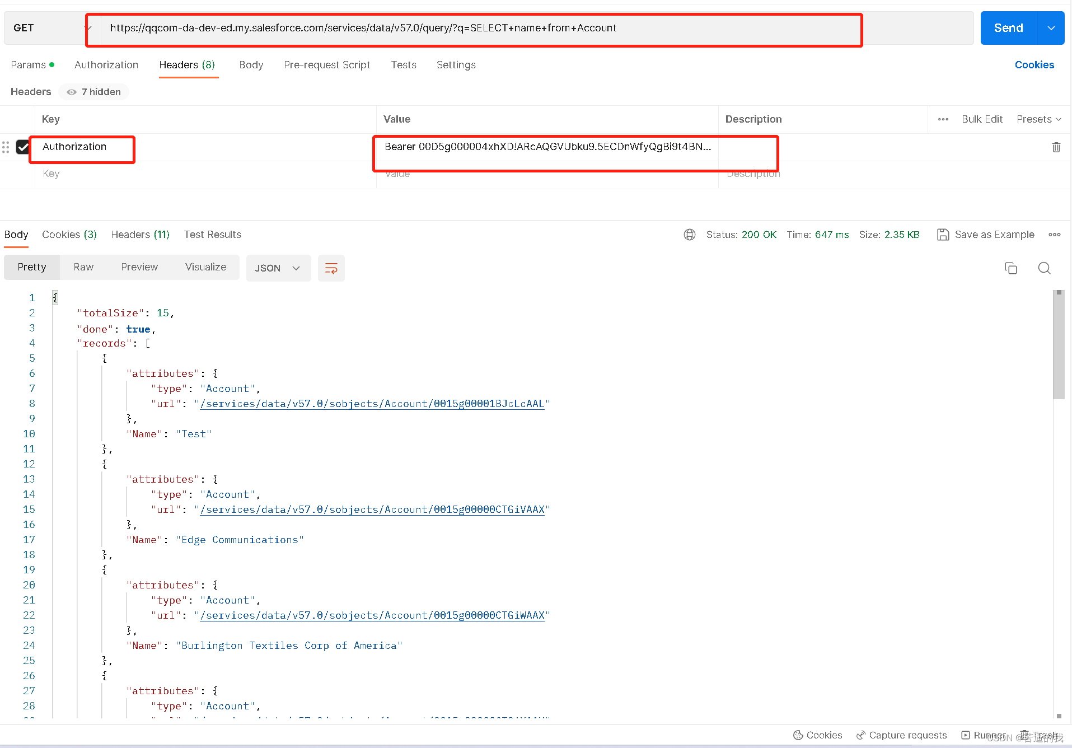
Task: Open the Presets dropdown
Action: coord(1038,119)
